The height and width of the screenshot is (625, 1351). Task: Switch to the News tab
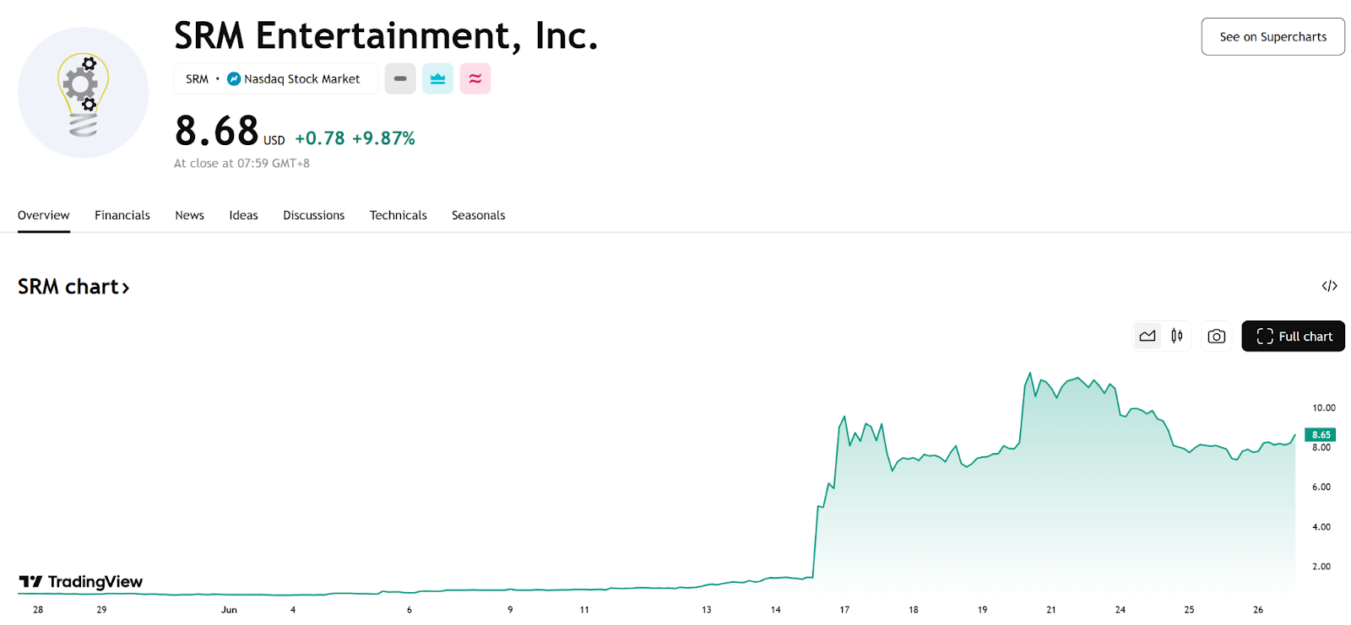[x=190, y=215]
